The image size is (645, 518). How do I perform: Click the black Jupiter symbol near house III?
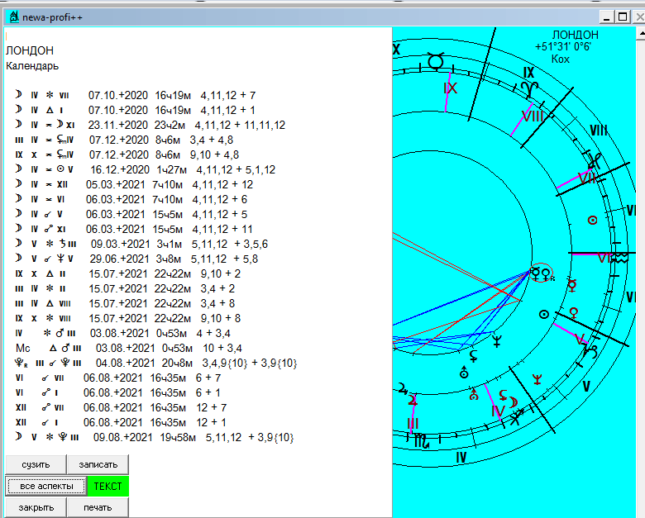[x=401, y=387]
